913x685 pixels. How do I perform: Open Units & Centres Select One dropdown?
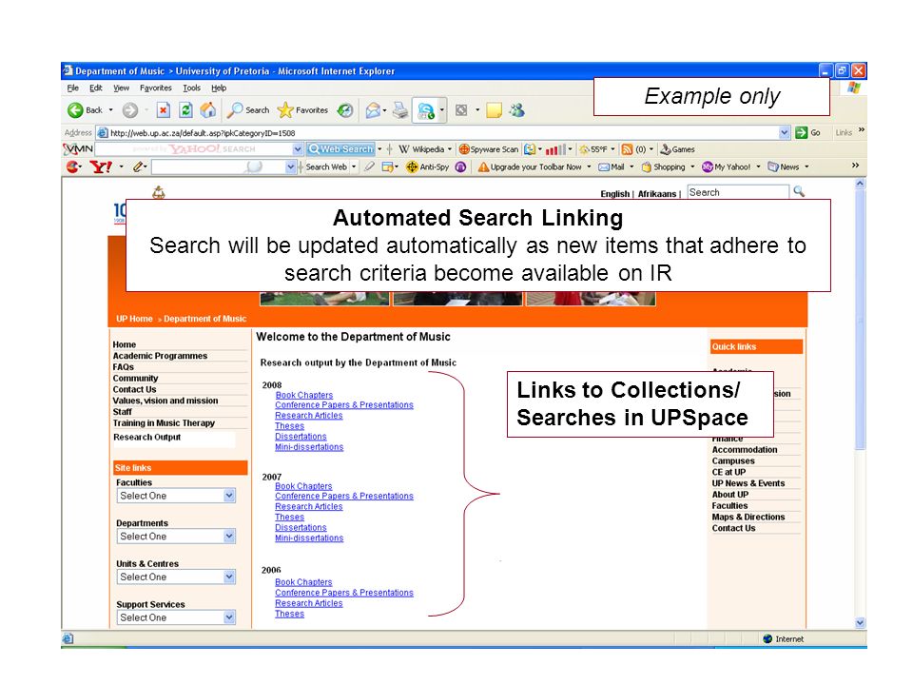click(176, 577)
